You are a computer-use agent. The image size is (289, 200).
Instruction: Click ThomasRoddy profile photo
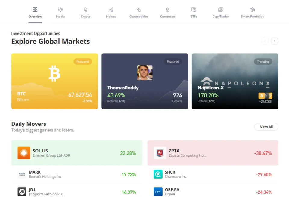point(145,73)
